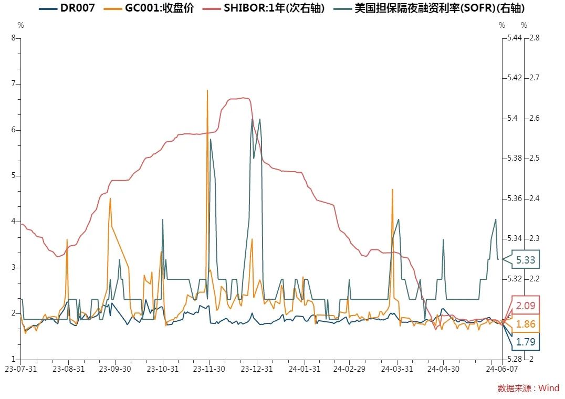
Task: Click the 24-02-29 x-axis date label
Action: click(x=349, y=369)
